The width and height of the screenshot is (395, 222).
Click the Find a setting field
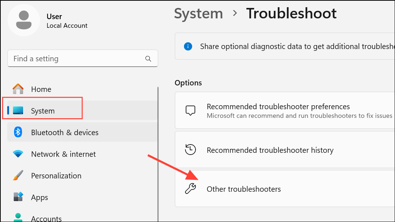83,58
